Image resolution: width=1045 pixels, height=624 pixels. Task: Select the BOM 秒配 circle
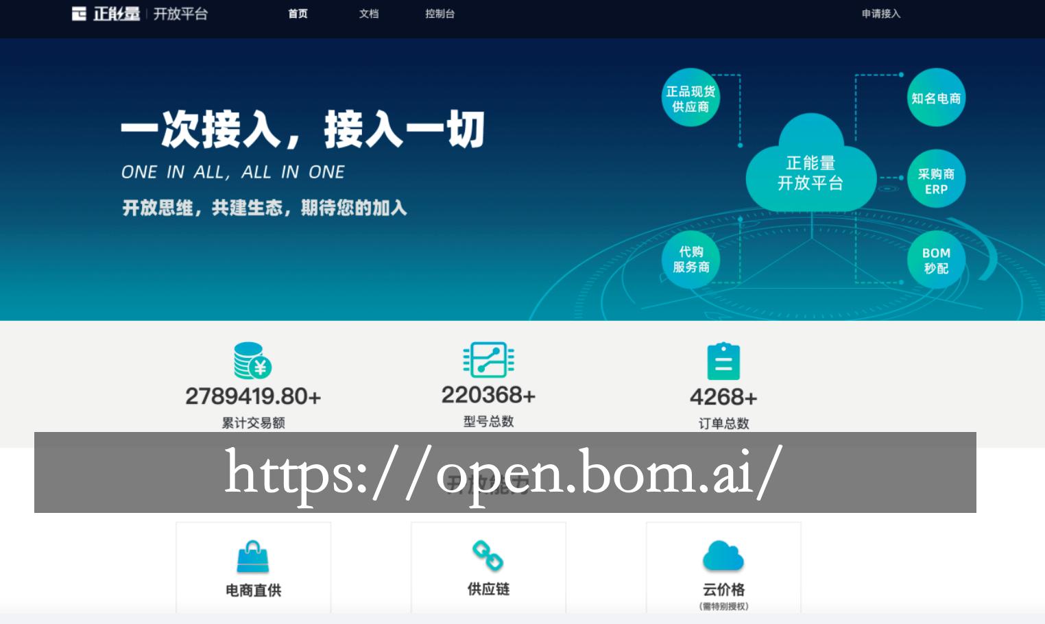click(936, 261)
